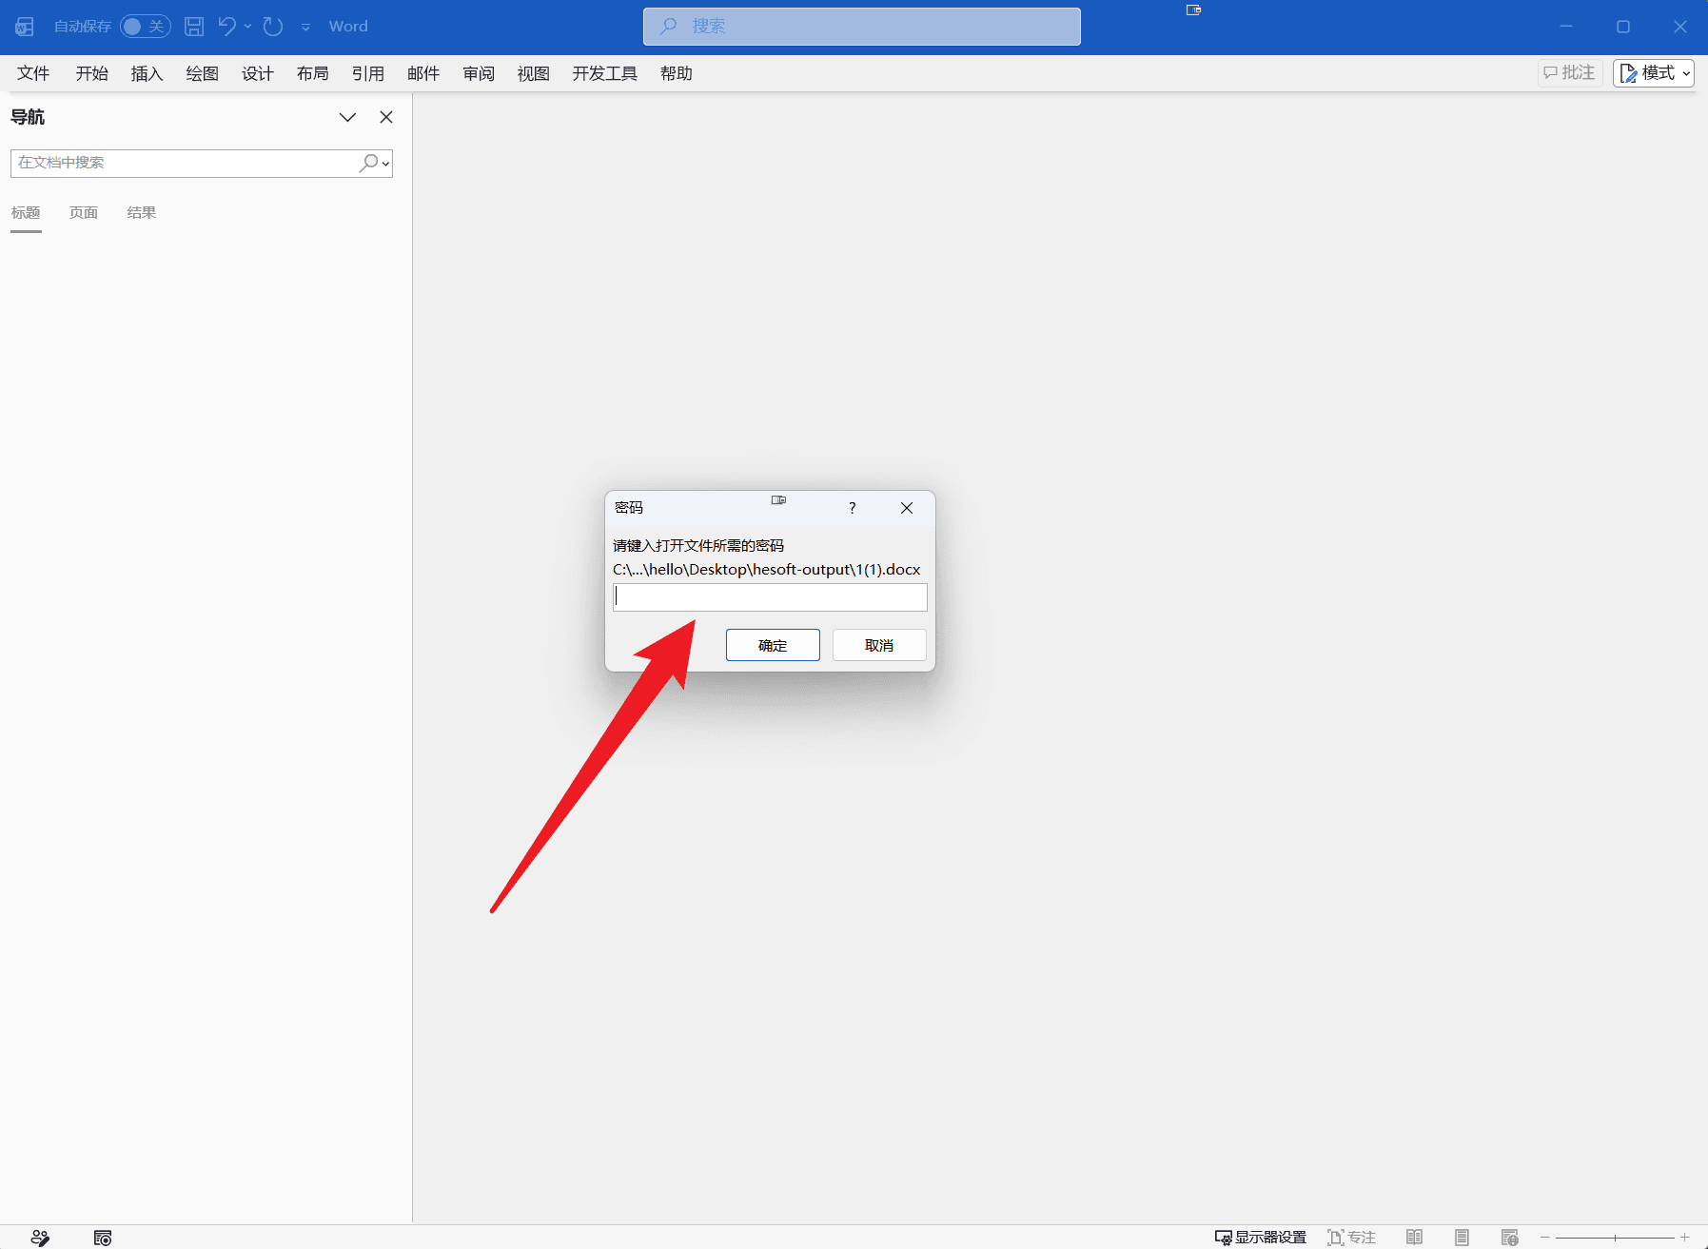Click the 专注 focus mode button
The width and height of the screenshot is (1708, 1249).
pyautogui.click(x=1351, y=1238)
